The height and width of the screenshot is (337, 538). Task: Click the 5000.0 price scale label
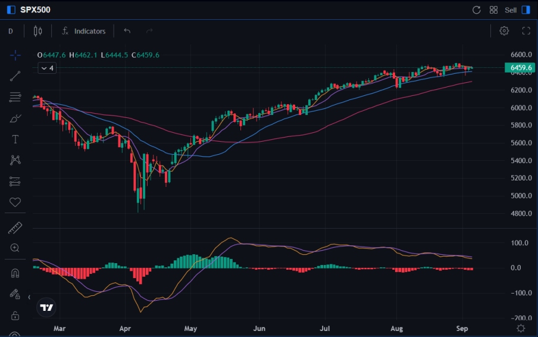tap(521, 196)
